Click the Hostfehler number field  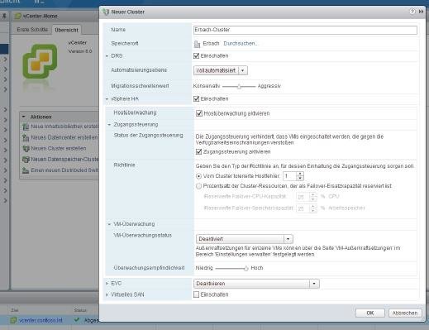point(289,176)
